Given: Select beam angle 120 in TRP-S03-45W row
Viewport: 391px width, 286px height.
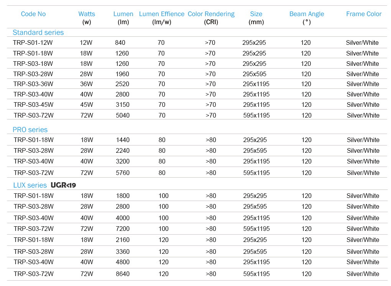Looking at the screenshot, I should pyautogui.click(x=306, y=105).
